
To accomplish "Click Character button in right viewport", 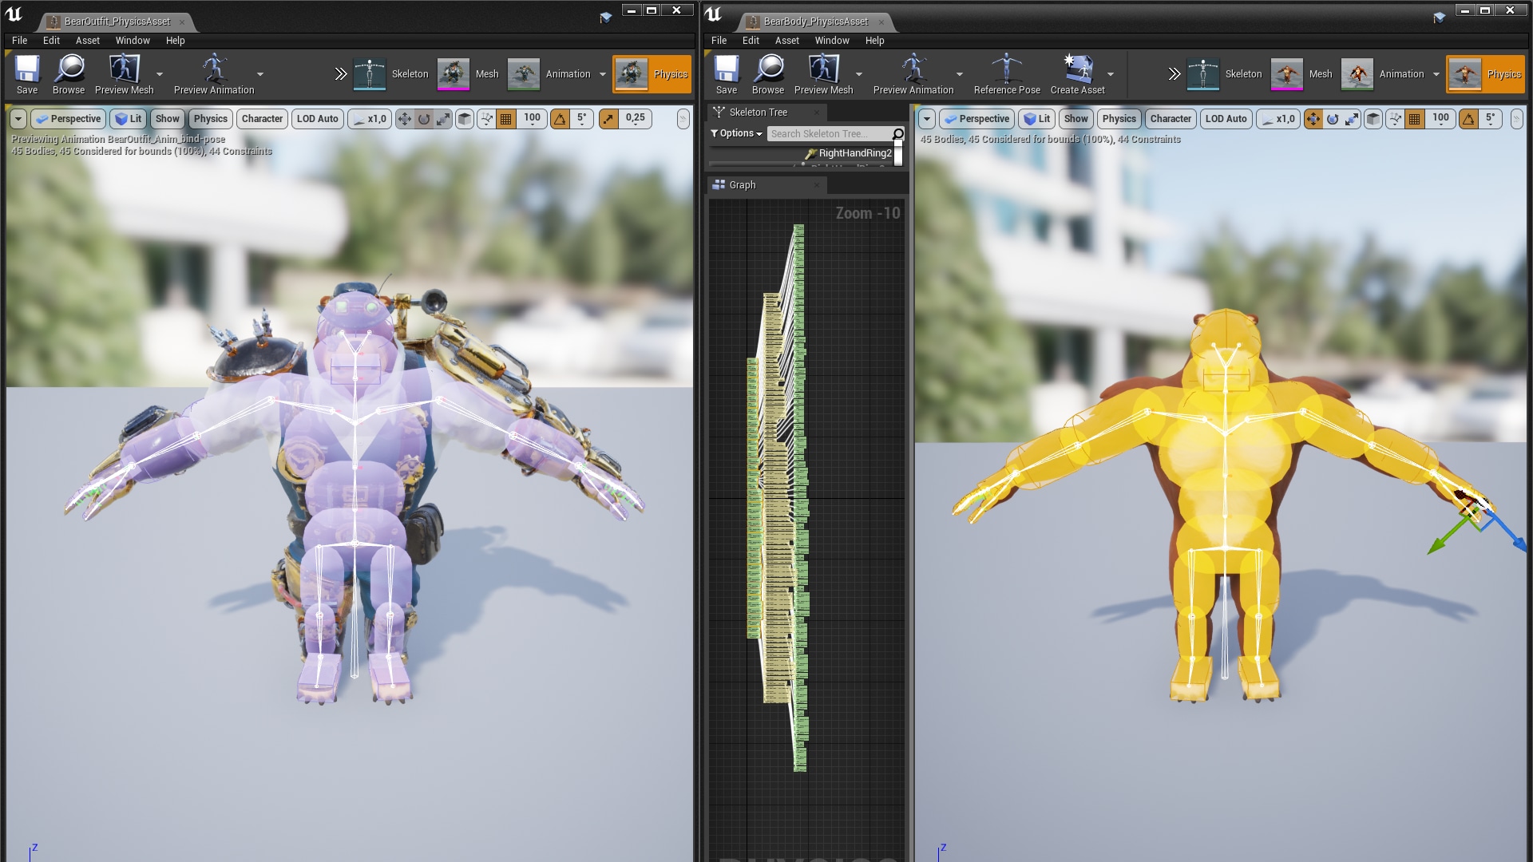I will point(1170,119).
